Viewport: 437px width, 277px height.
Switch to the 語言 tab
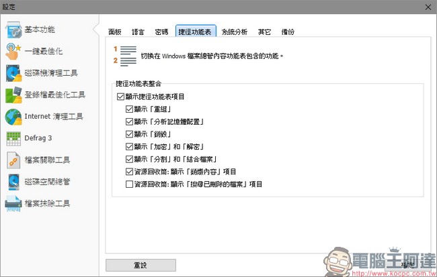point(138,32)
